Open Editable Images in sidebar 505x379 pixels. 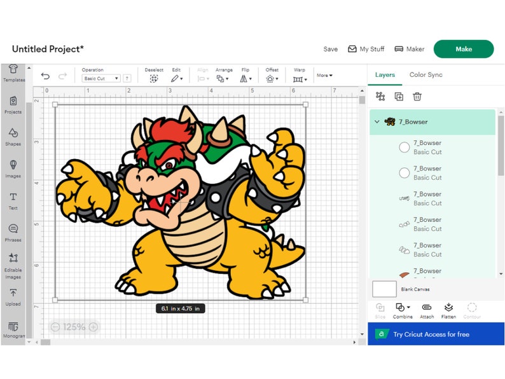tap(13, 266)
